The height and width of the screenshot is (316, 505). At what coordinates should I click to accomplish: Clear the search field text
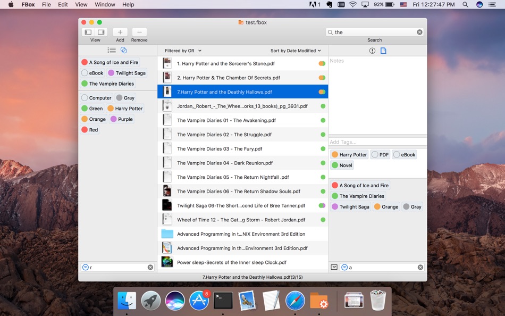[419, 32]
